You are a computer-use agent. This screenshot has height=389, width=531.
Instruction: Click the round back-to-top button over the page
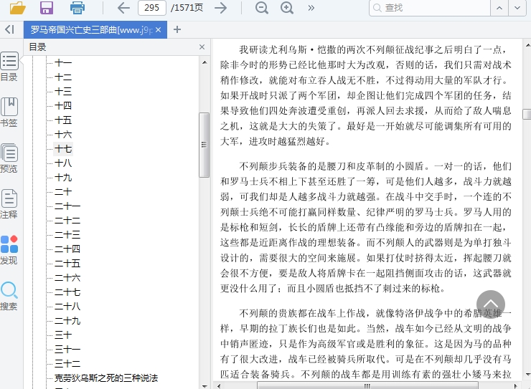(x=490, y=304)
